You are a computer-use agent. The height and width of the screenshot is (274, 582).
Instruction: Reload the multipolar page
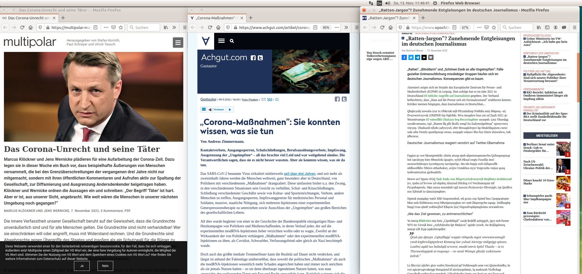[22, 27]
